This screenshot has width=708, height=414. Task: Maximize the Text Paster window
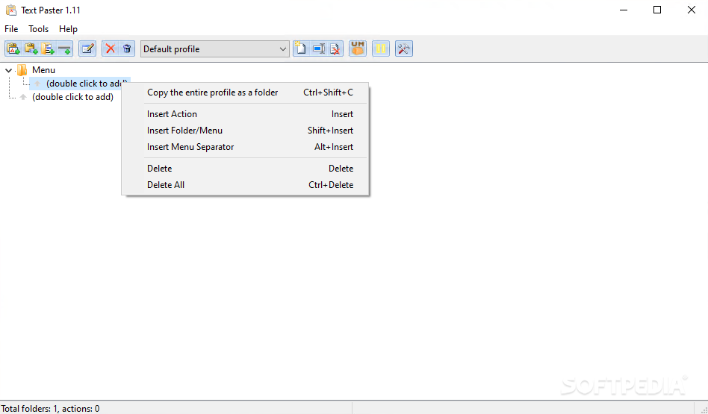point(657,10)
